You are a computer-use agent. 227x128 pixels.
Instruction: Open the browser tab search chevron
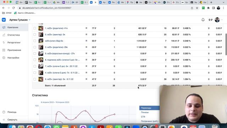tap(223, 2)
